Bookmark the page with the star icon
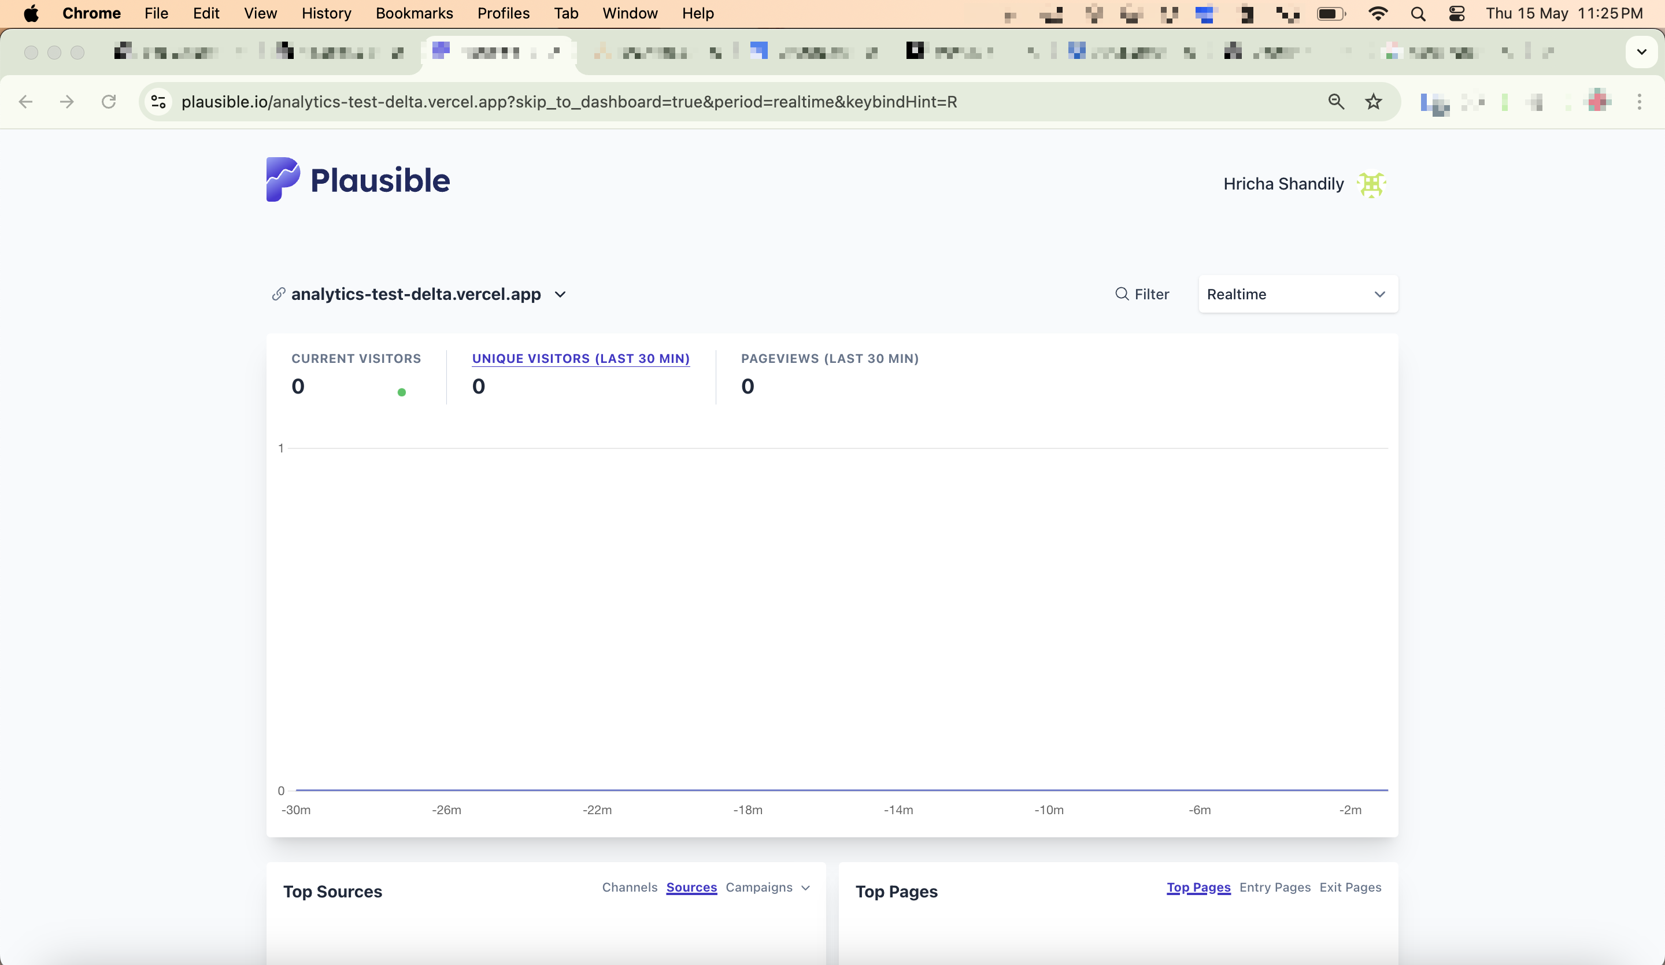Image resolution: width=1665 pixels, height=965 pixels. click(x=1373, y=102)
